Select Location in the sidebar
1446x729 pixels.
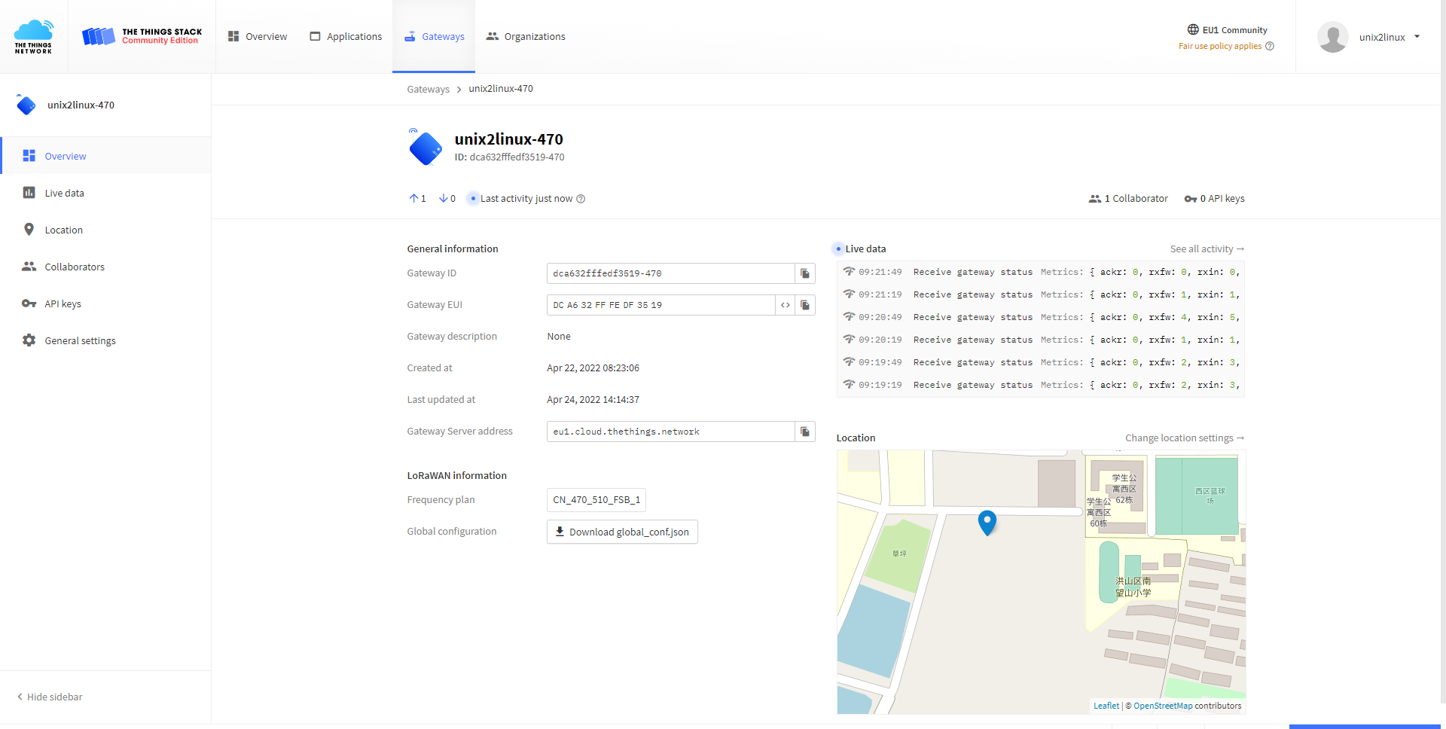click(105, 230)
